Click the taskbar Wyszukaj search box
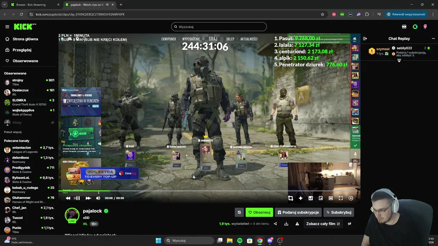The image size is (438, 246). (189, 241)
